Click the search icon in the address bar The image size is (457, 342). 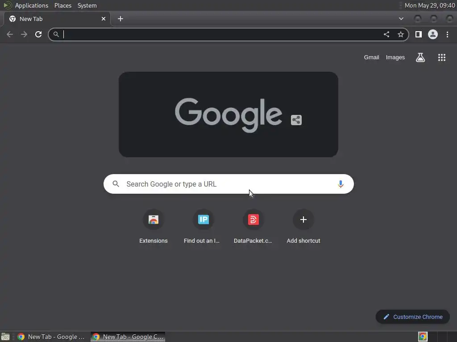tap(56, 34)
